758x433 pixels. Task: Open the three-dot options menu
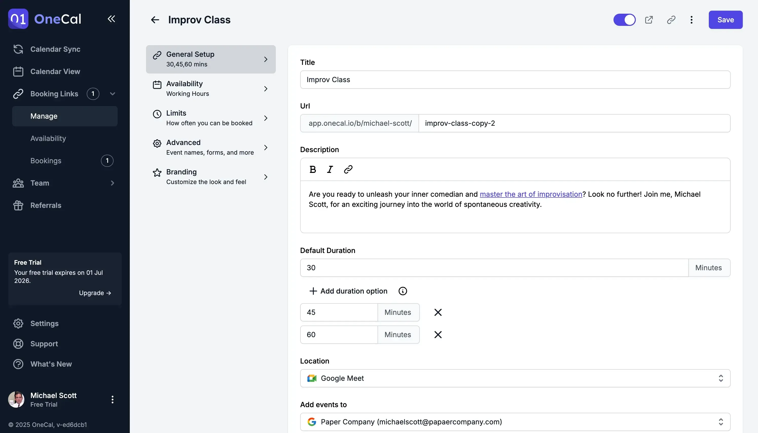692,20
